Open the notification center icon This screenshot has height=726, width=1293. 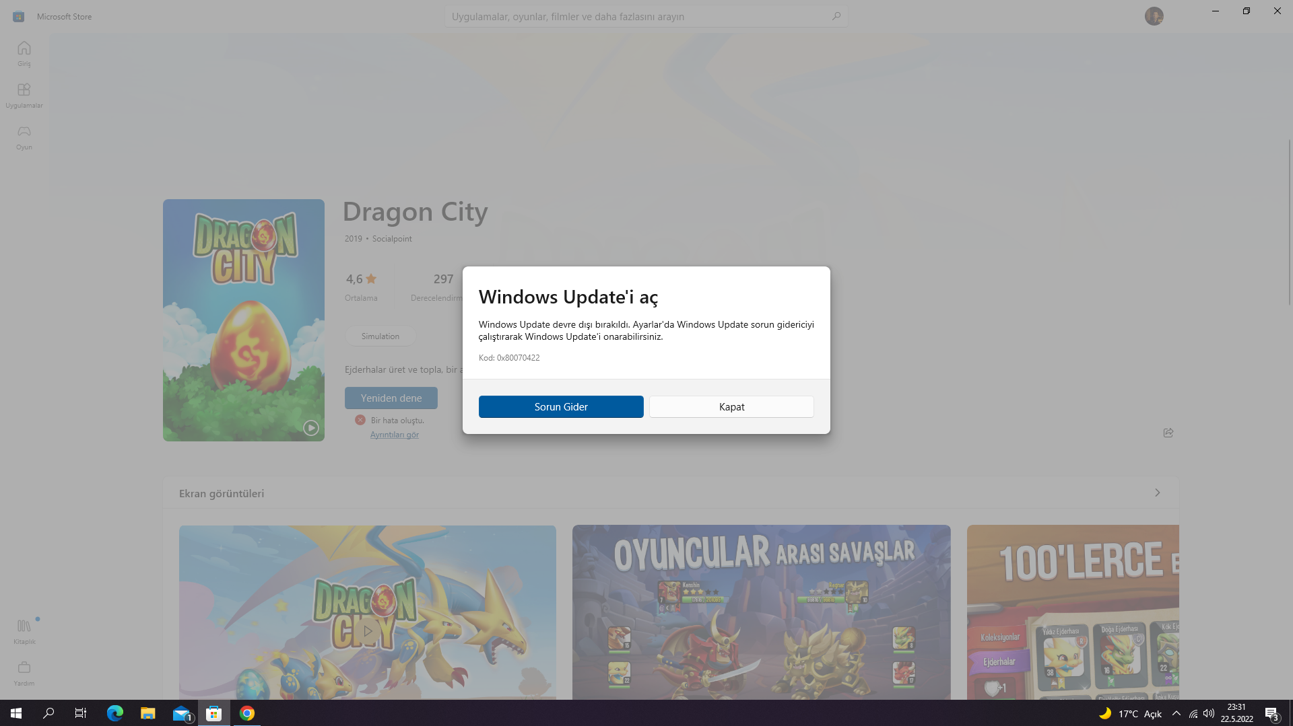pos(1272,713)
